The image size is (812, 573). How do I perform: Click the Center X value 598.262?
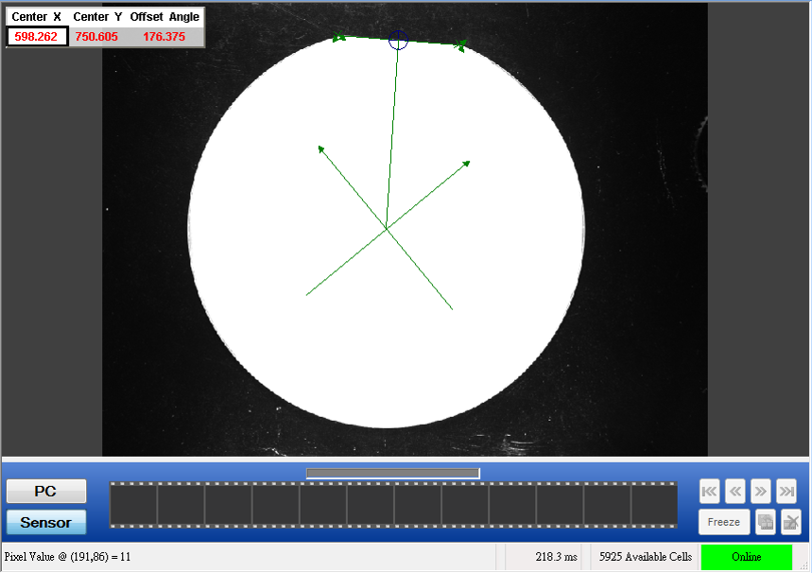36,37
